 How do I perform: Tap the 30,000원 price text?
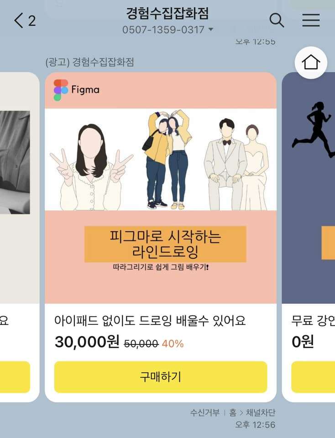pyautogui.click(x=87, y=342)
